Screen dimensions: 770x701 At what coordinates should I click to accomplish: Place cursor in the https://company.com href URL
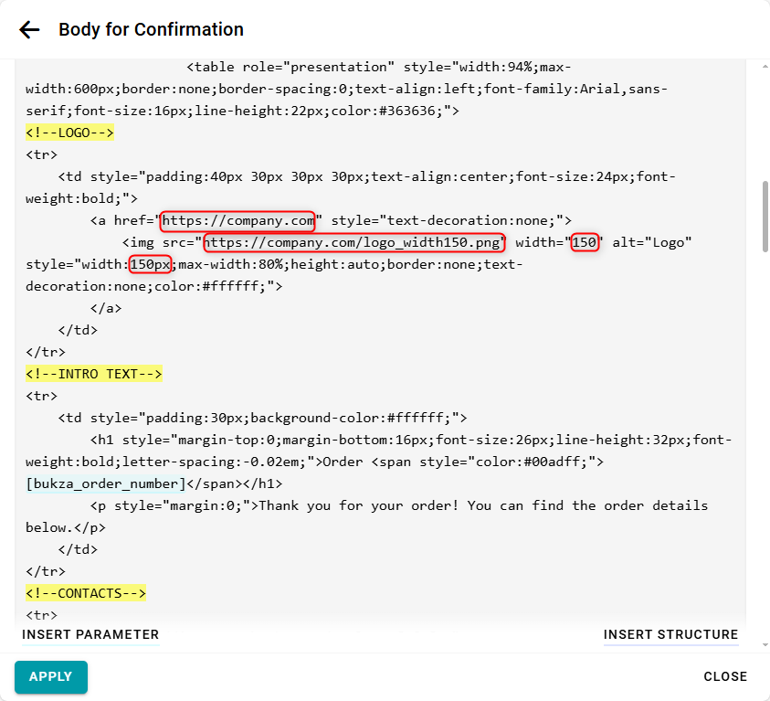point(238,220)
